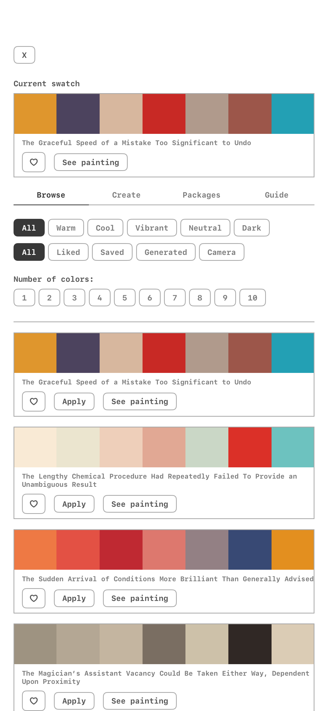Image resolution: width=328 pixels, height=711 pixels.
Task: Enable the Warm color filter
Action: [66, 228]
